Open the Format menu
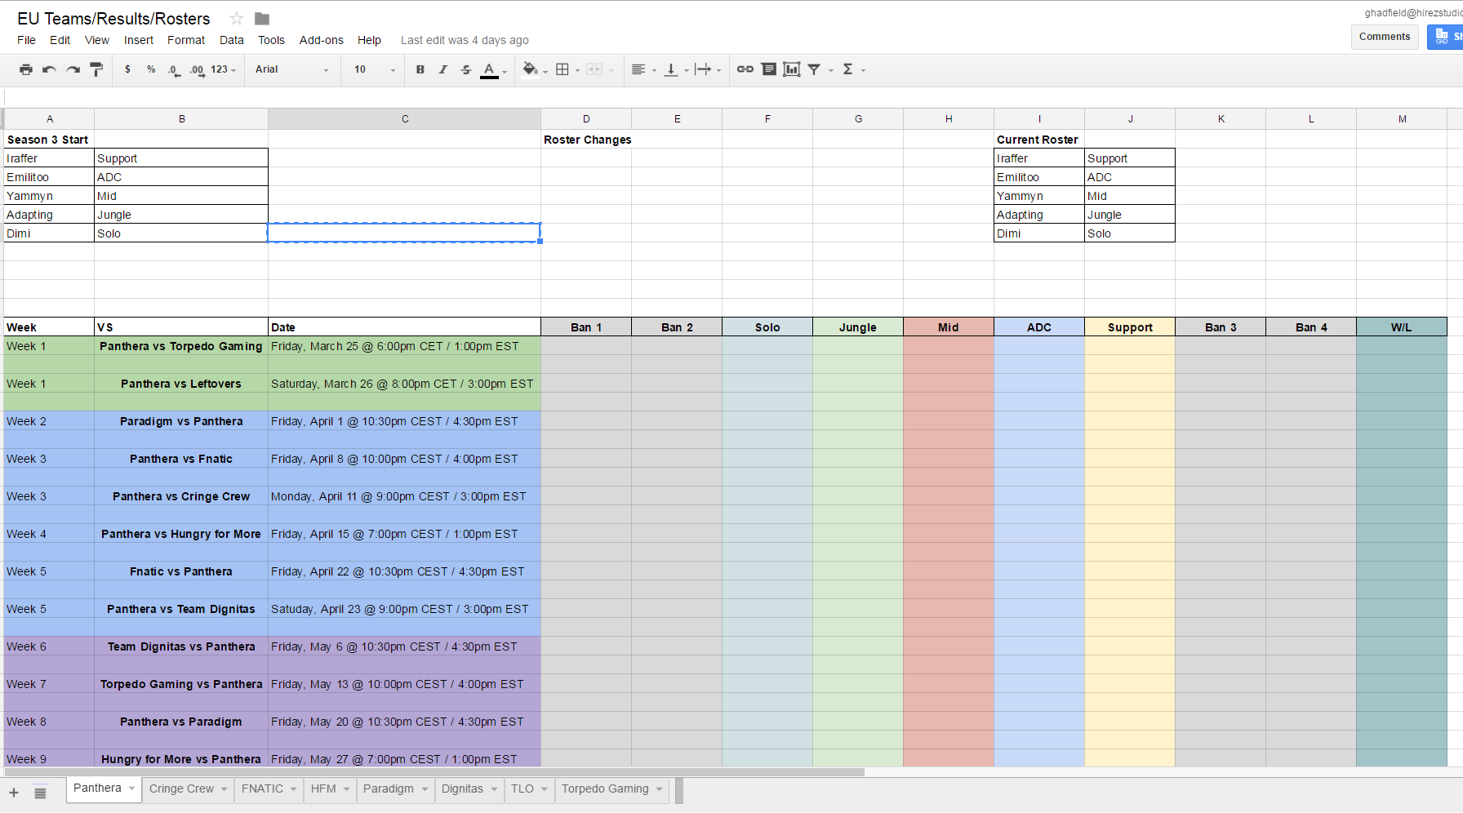Viewport: 1463px width, 813px height. (x=186, y=40)
